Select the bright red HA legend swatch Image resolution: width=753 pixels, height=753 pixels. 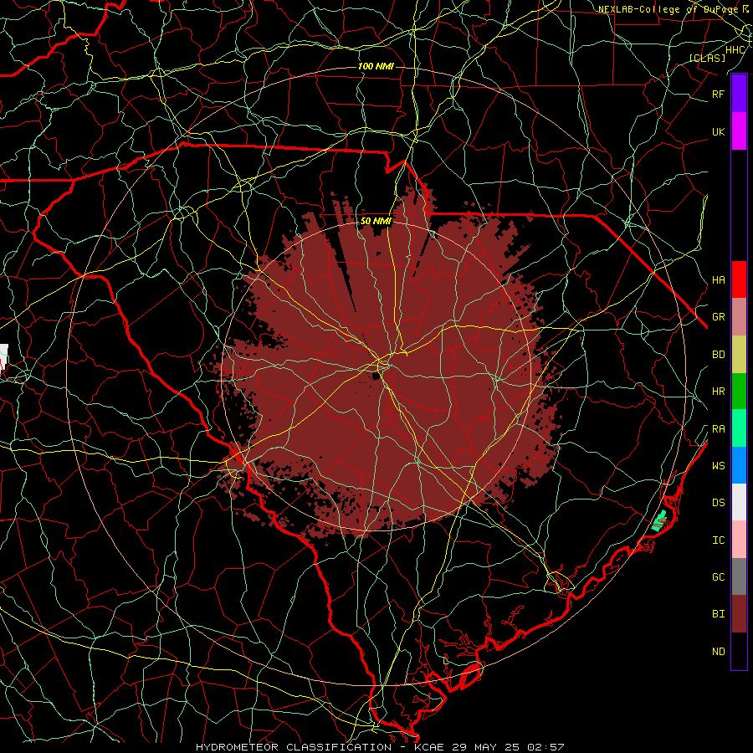point(739,279)
